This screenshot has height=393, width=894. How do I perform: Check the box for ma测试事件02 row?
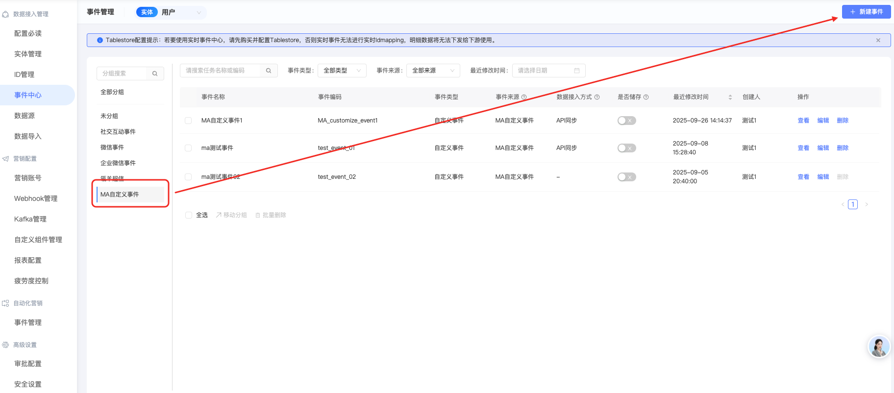click(188, 177)
